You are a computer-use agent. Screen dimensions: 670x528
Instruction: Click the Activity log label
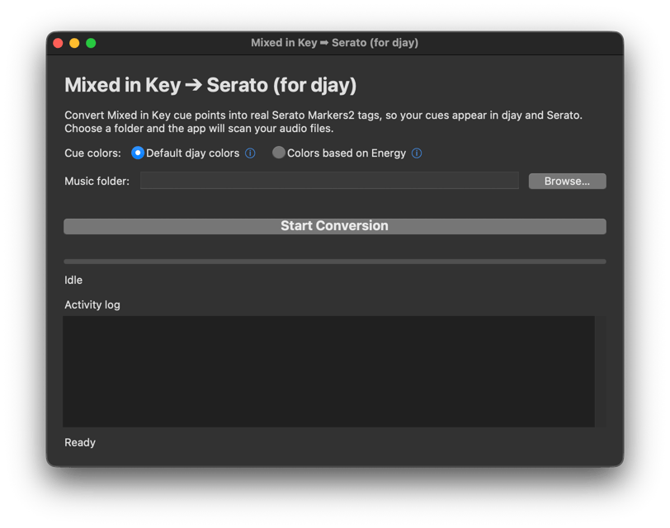tap(92, 305)
